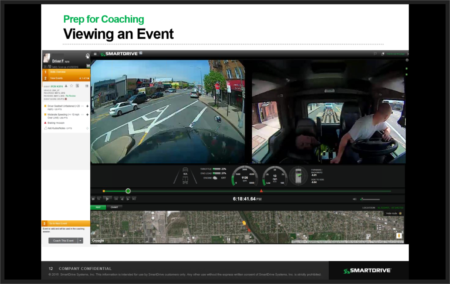
Task: Toggle the 1x playback speed control
Action: (x=98, y=199)
